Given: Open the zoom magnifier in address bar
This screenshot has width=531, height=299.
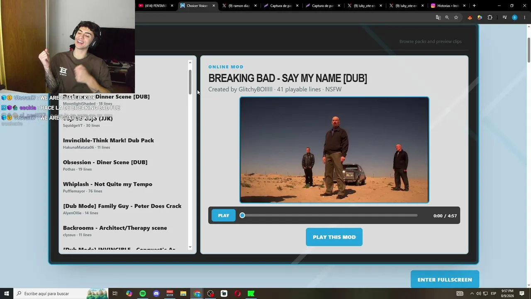Looking at the screenshot, I should click(x=447, y=17).
